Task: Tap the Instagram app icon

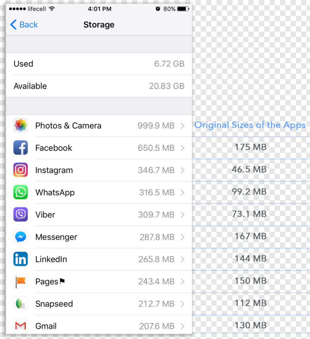Action: [x=20, y=170]
